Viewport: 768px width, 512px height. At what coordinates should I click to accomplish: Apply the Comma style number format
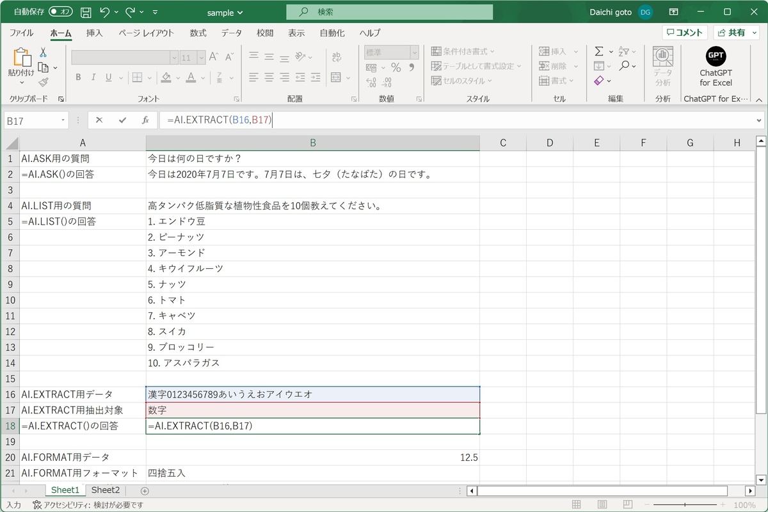click(x=412, y=67)
